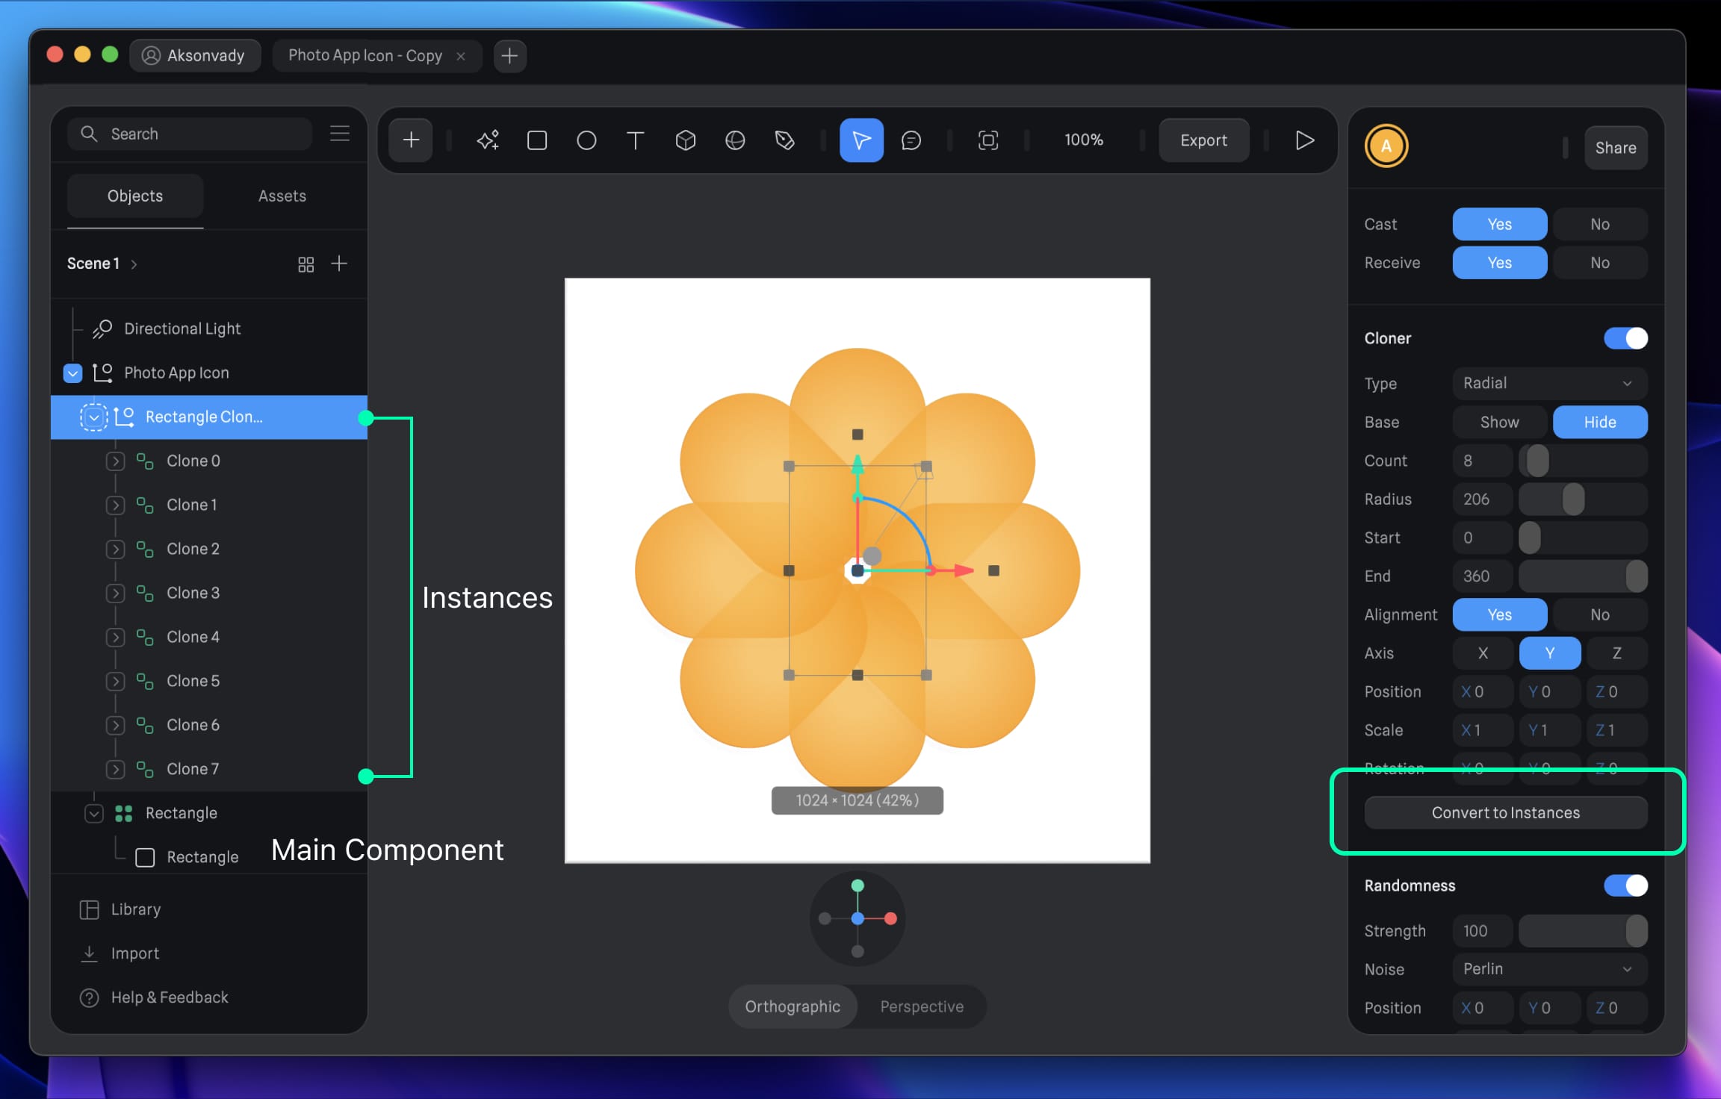Select the Photo App Icon - Copy tab
Screen dimensions: 1721x1099
[x=365, y=55]
